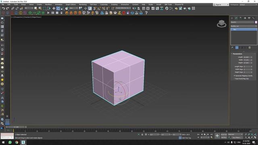Viewport: 258px width, 145px height.
Task: Open Chrome from the Windows taskbar
Action: point(17,142)
